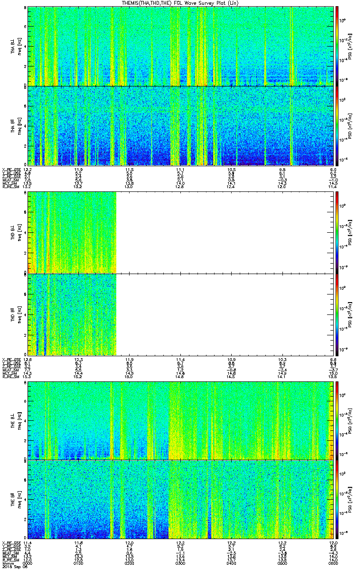Select the THE B-perpendicular spectrogram panel
356x570 pixels.
pos(180,420)
